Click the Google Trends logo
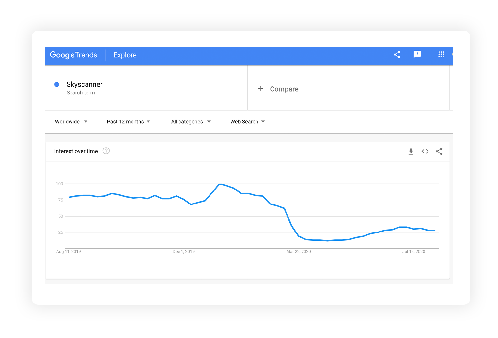The width and height of the screenshot is (498, 338). pyautogui.click(x=73, y=55)
